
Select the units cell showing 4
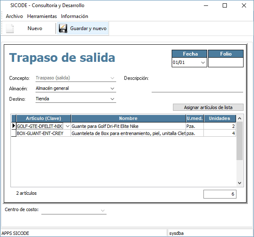220,133
